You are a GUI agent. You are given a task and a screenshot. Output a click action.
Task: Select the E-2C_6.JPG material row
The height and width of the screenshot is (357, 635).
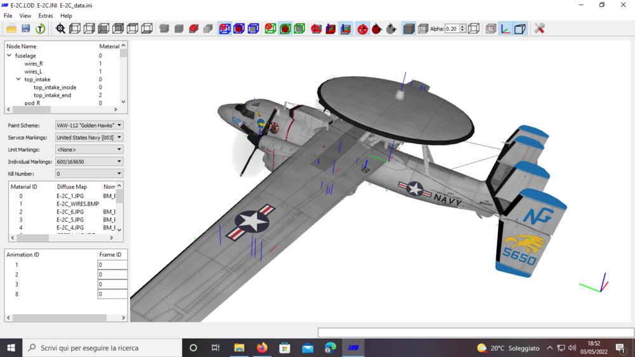70,212
